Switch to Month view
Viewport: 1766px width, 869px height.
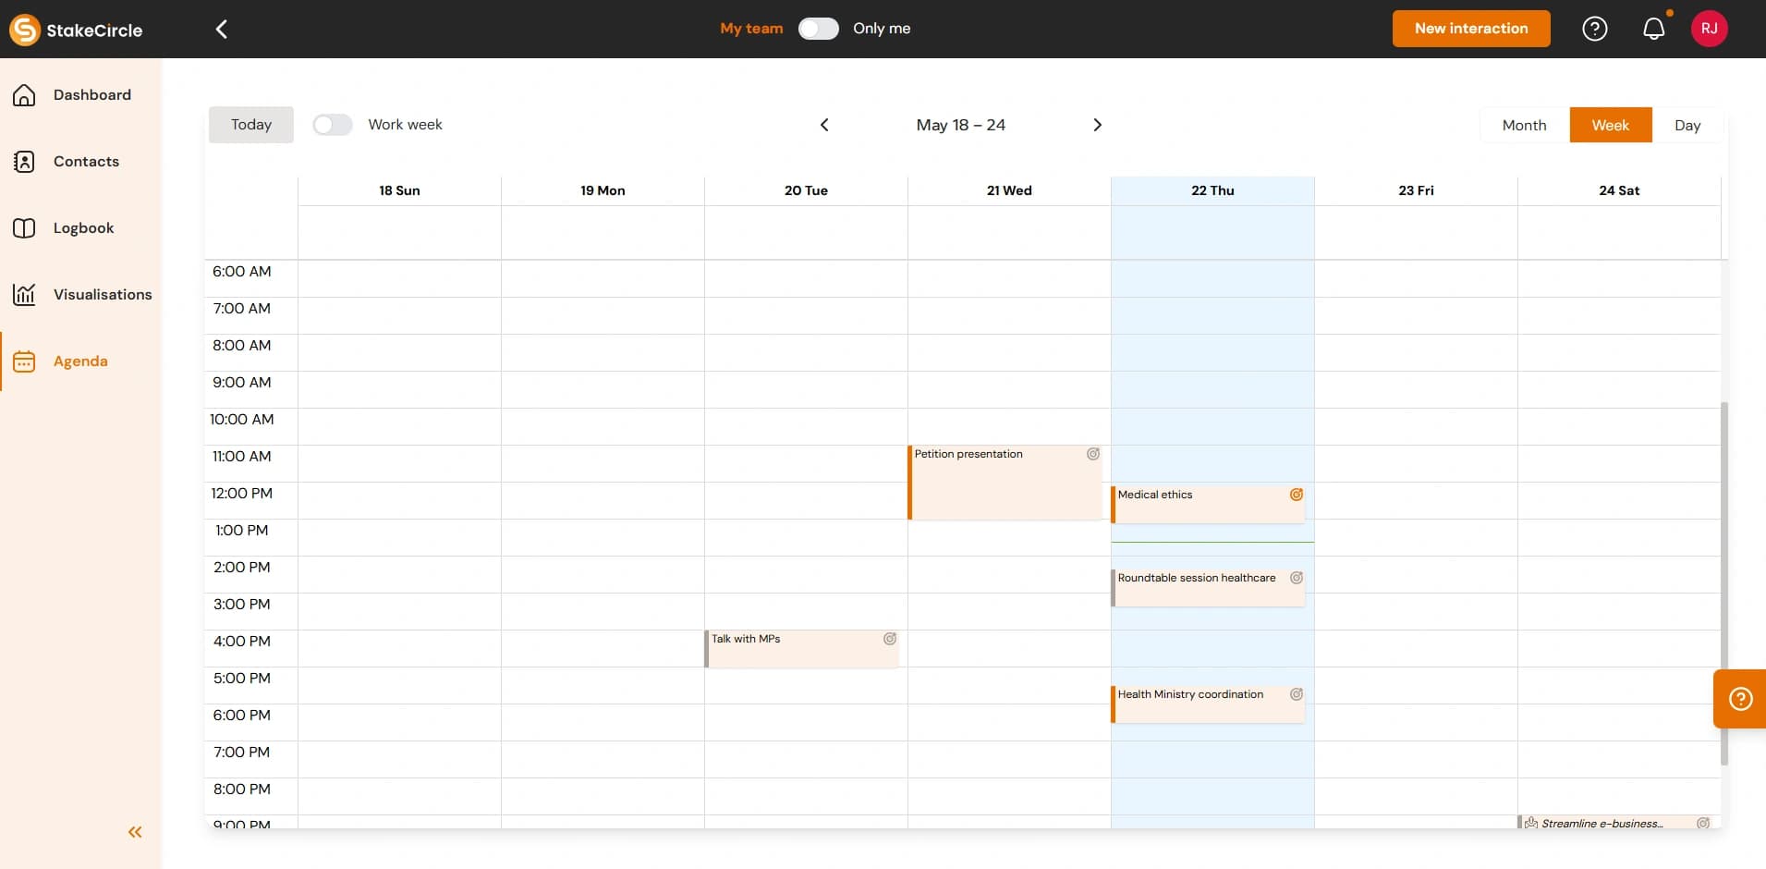(x=1524, y=125)
